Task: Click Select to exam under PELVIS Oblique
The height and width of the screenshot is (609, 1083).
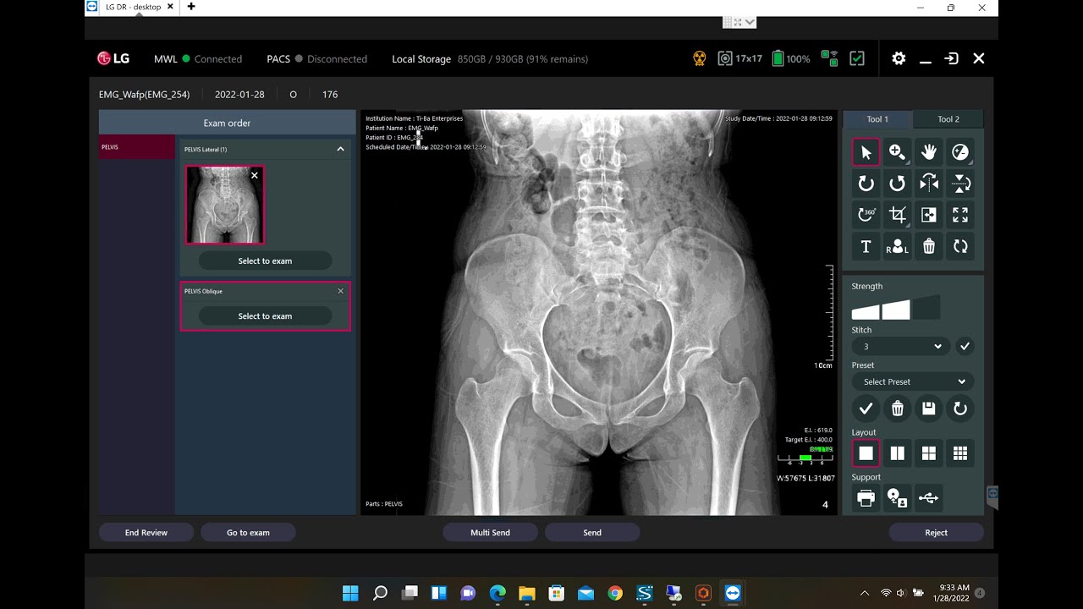Action: (265, 315)
